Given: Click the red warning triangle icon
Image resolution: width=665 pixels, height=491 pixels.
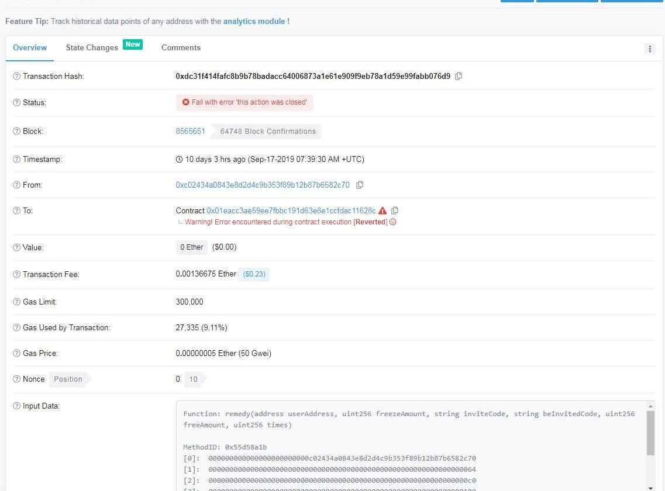Looking at the screenshot, I should (383, 210).
